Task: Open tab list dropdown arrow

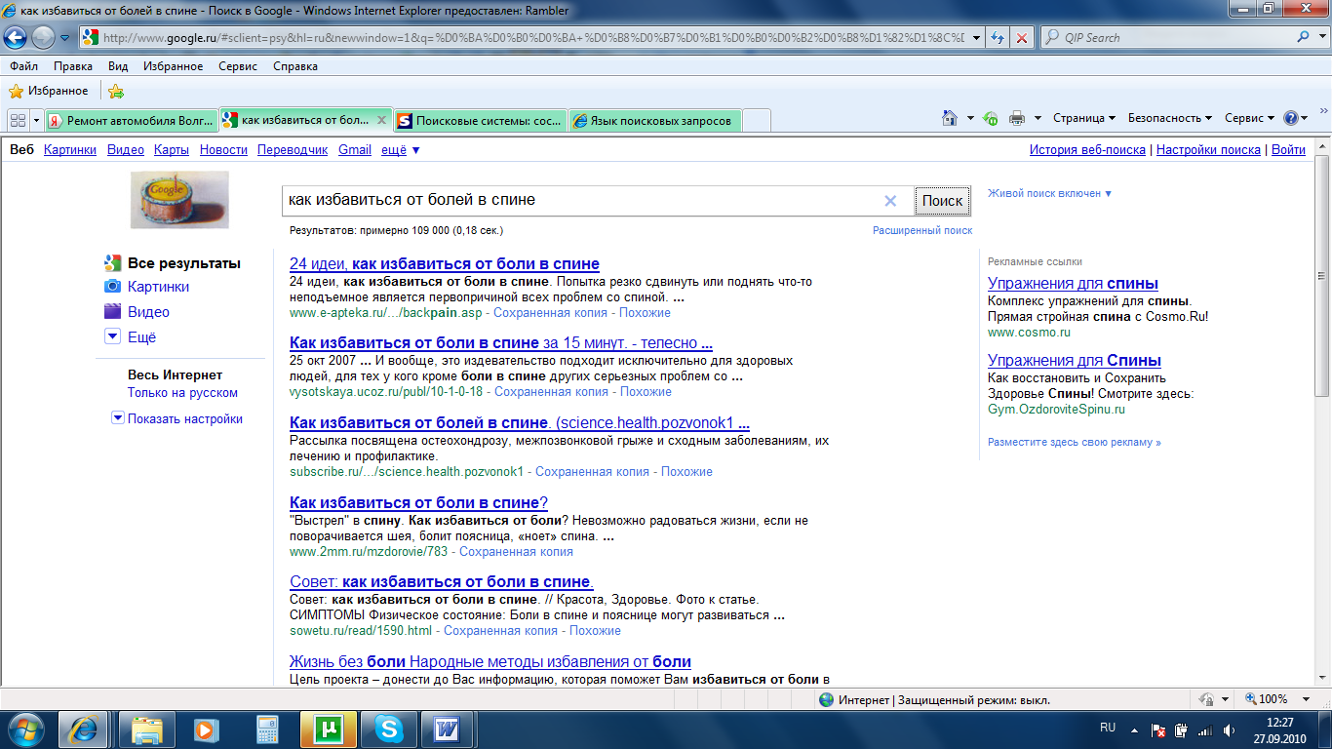Action: pyautogui.click(x=36, y=119)
